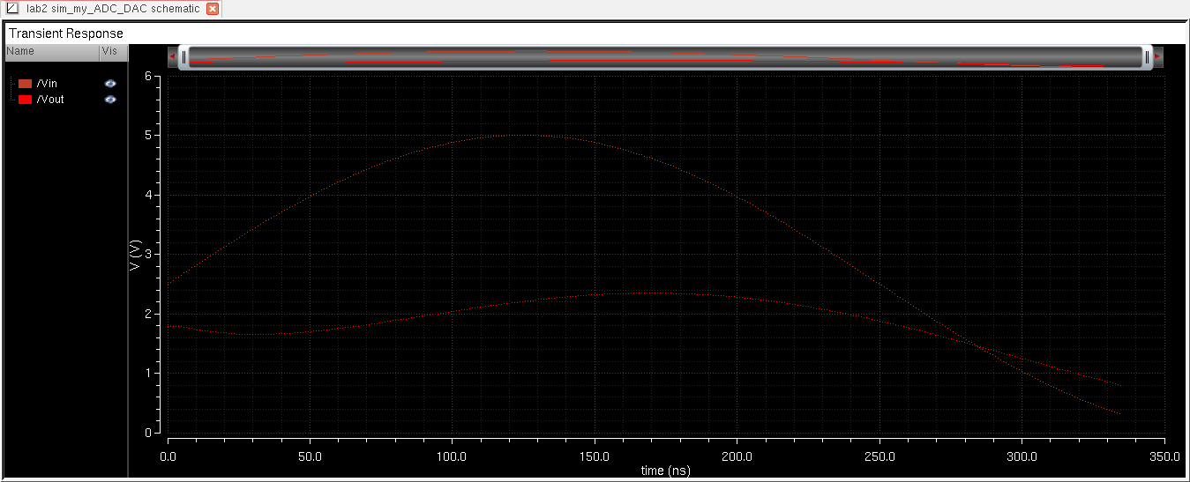The width and height of the screenshot is (1190, 482).
Task: Click the left red arrow of zoom bar
Action: 172,57
